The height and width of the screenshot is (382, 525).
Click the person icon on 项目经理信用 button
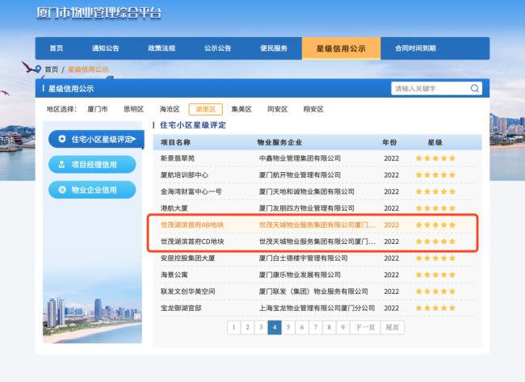61,165
